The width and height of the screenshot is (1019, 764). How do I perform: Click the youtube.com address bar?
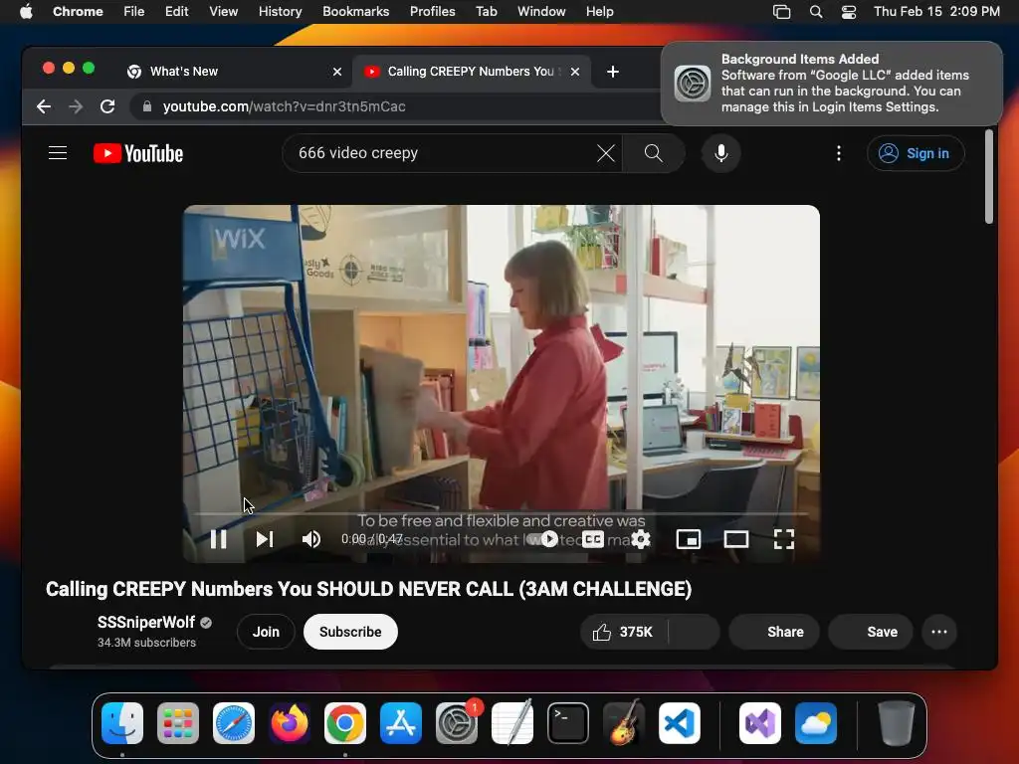(x=396, y=106)
